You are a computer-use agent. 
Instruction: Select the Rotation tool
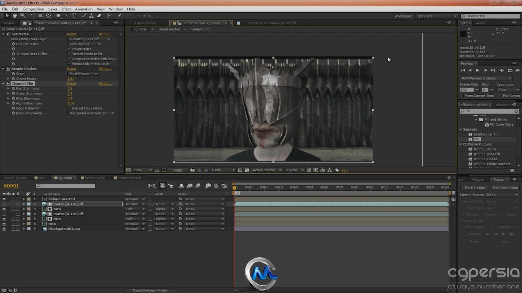pyautogui.click(x=33, y=16)
